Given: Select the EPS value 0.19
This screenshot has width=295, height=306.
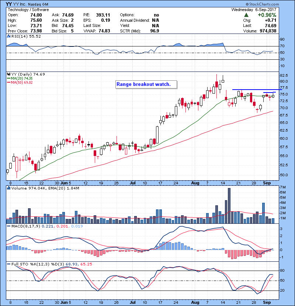Looking at the screenshot, I should [105, 20].
